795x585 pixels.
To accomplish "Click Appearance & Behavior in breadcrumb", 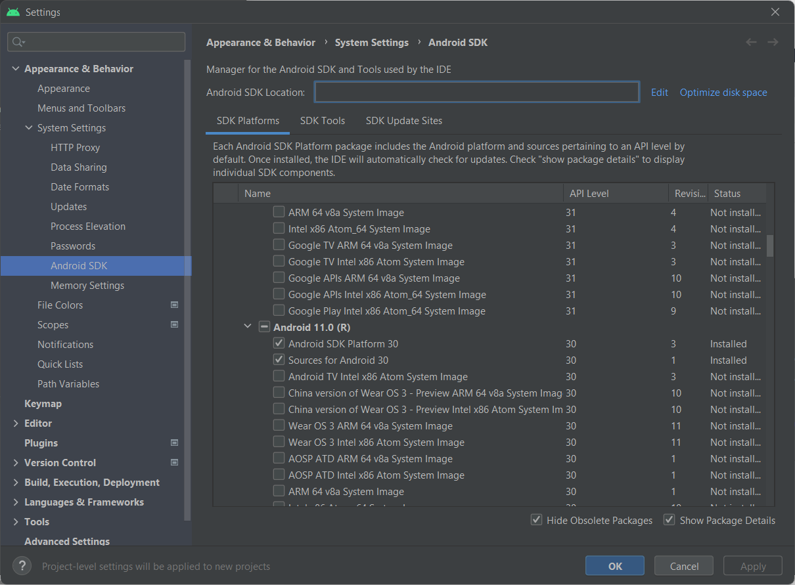I will coord(261,42).
